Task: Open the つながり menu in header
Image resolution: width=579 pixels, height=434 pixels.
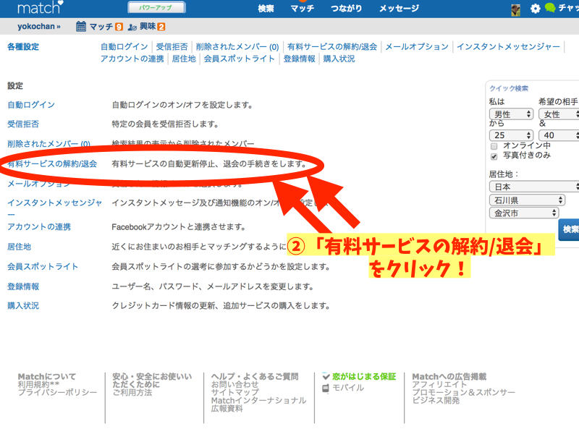Action: (347, 8)
